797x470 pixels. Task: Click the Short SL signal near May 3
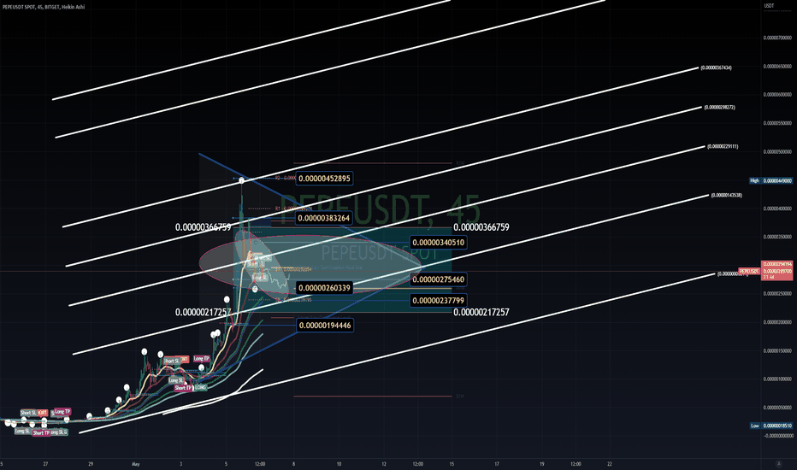click(x=171, y=361)
